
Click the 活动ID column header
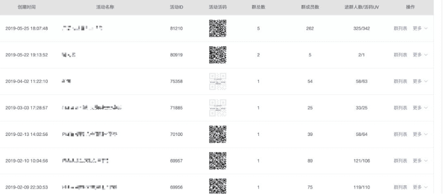tap(176, 7)
